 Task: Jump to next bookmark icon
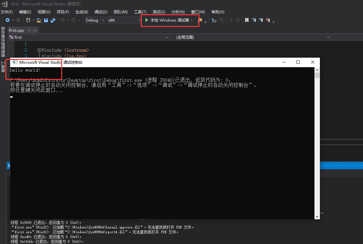click(x=261, y=20)
